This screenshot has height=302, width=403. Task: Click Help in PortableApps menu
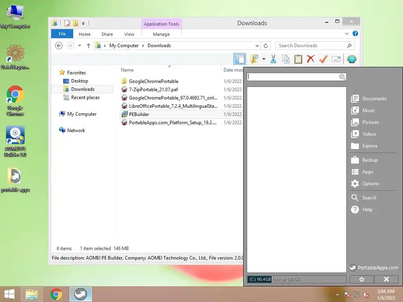[x=362, y=210]
